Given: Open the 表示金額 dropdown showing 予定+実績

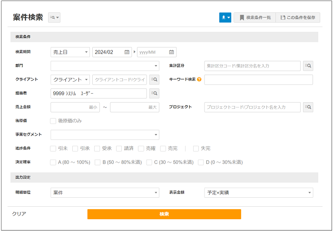Looking at the screenshot, I should pyautogui.click(x=259, y=192).
